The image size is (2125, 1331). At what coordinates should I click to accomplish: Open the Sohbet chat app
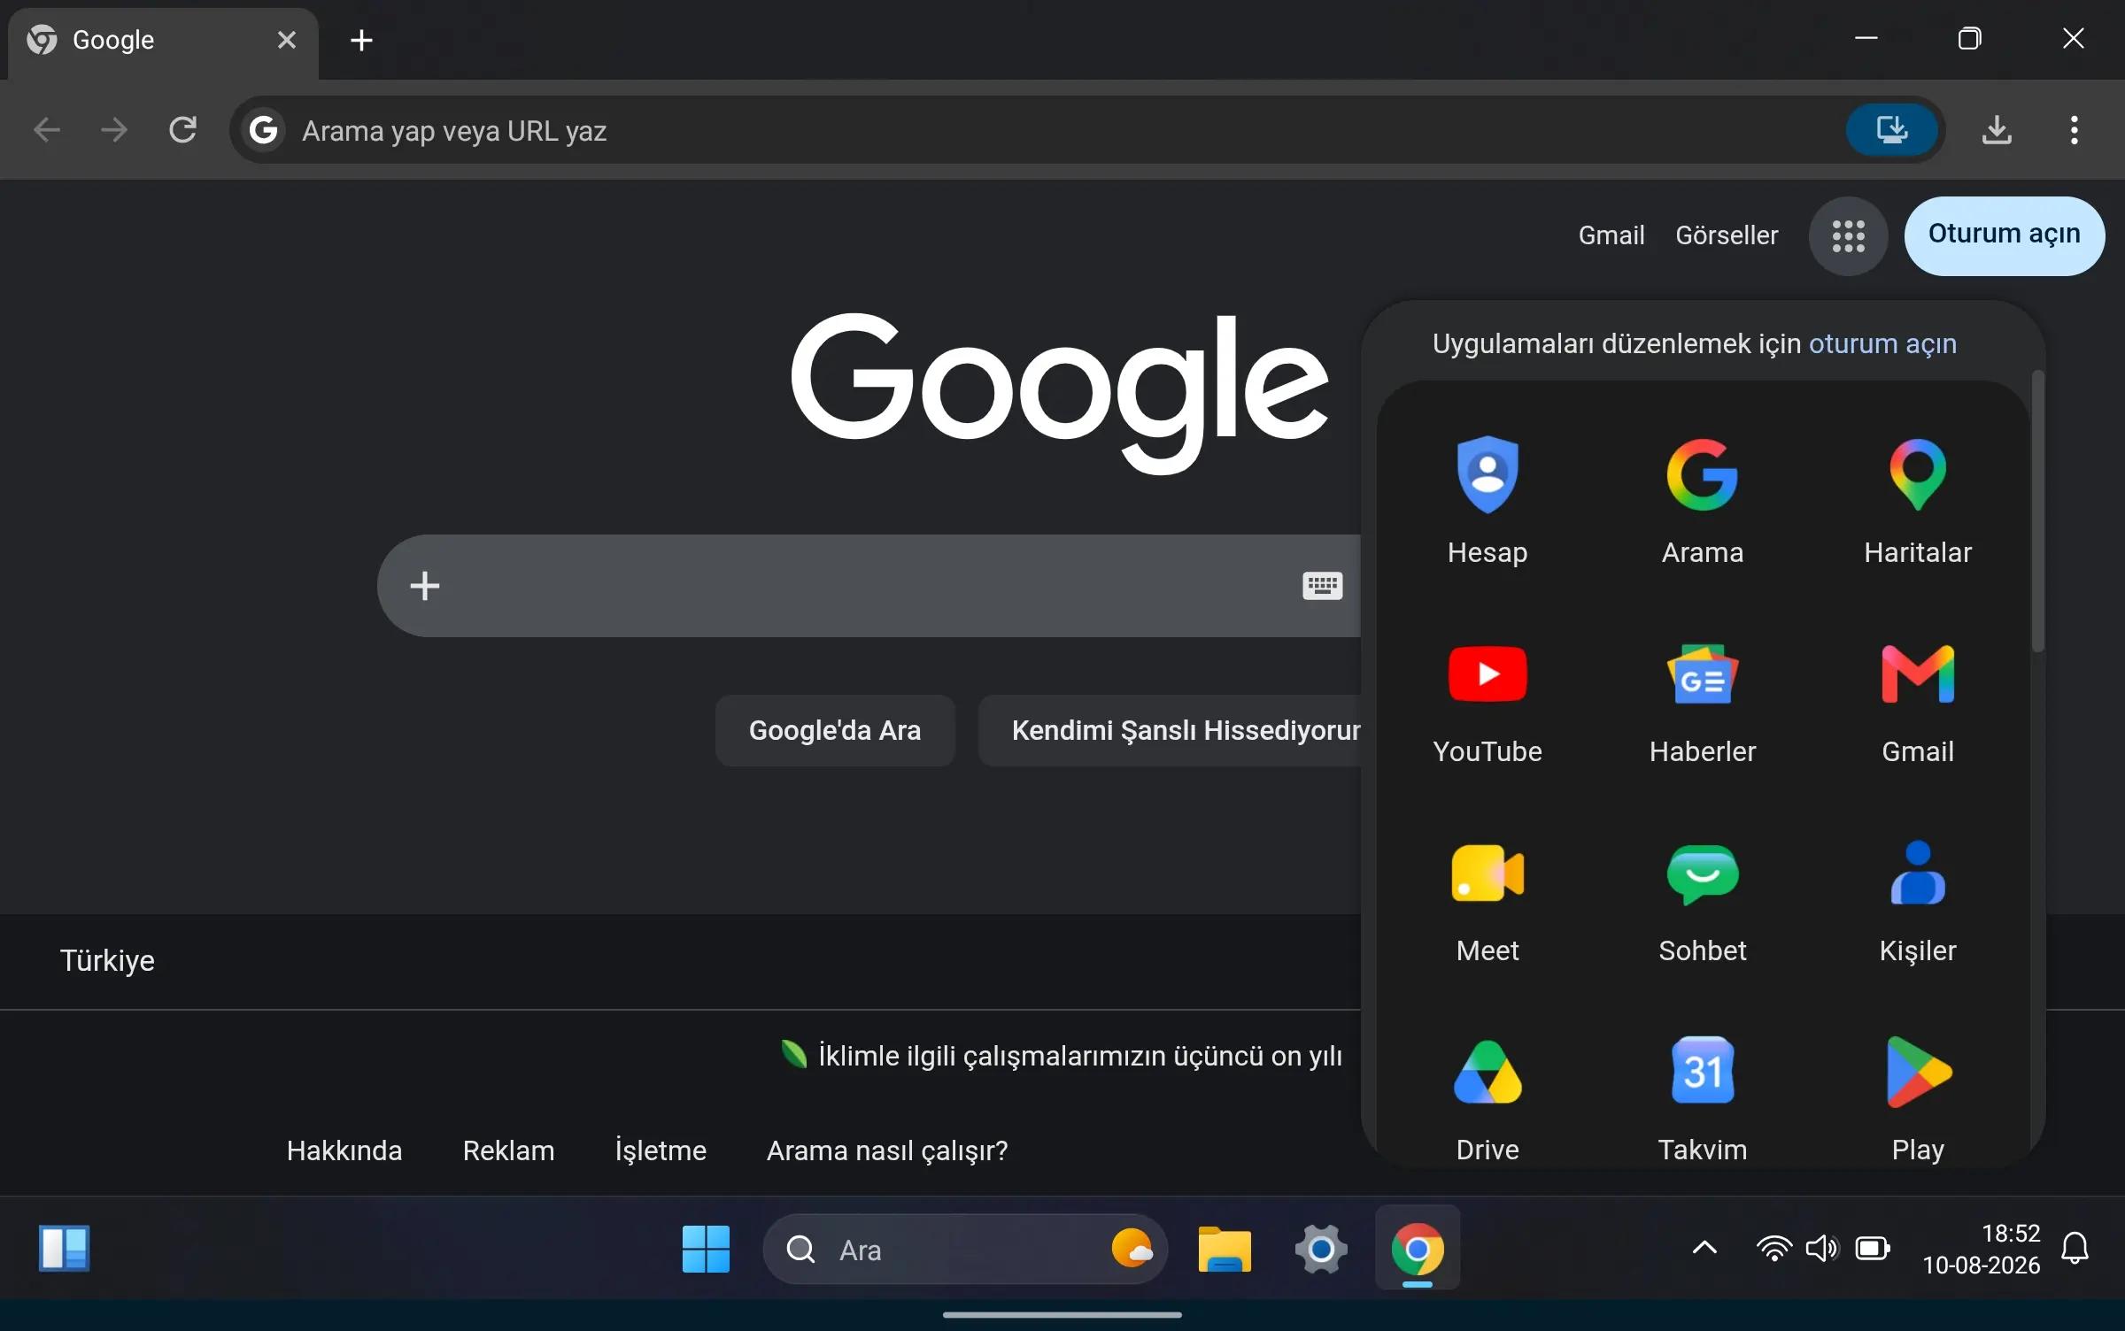(1702, 901)
